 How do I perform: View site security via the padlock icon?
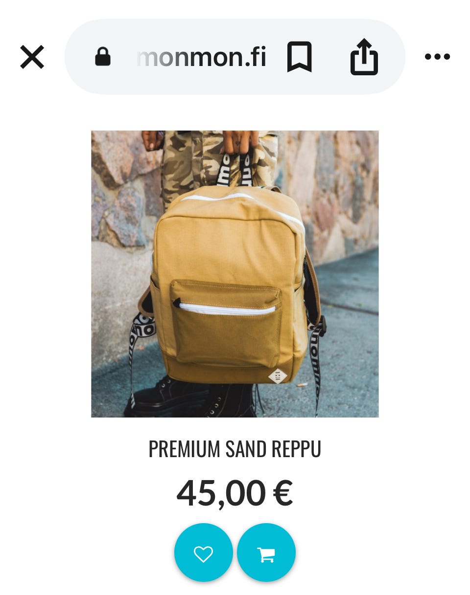click(103, 57)
